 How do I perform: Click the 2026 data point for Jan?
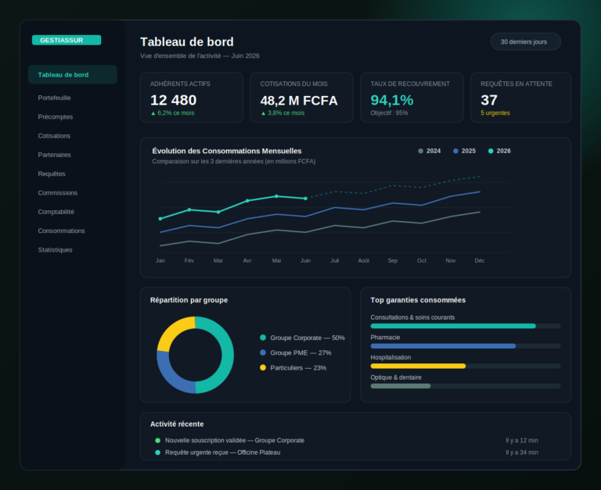pyautogui.click(x=160, y=219)
